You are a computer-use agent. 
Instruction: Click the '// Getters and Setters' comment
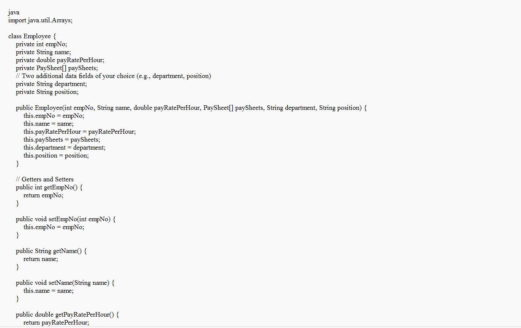pos(45,180)
